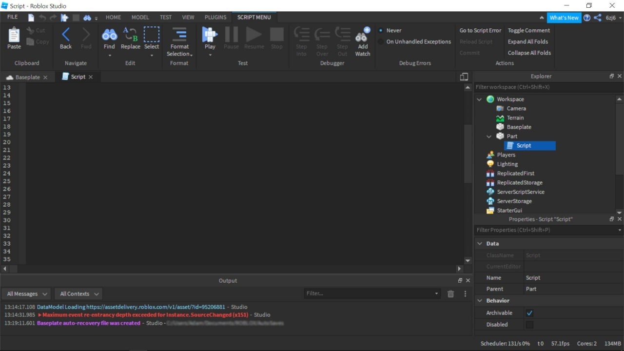Open the FILE menu

coord(13,17)
